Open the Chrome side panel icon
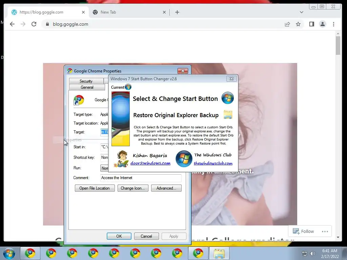Screen dimensions: 347x260 coord(312,24)
